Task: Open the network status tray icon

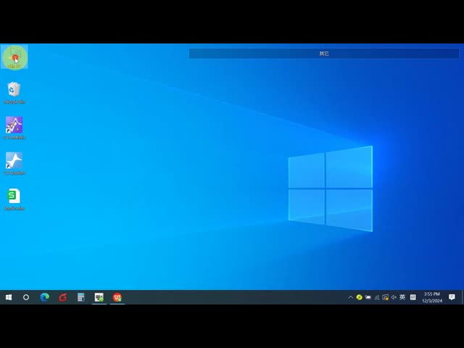Action: 376,297
